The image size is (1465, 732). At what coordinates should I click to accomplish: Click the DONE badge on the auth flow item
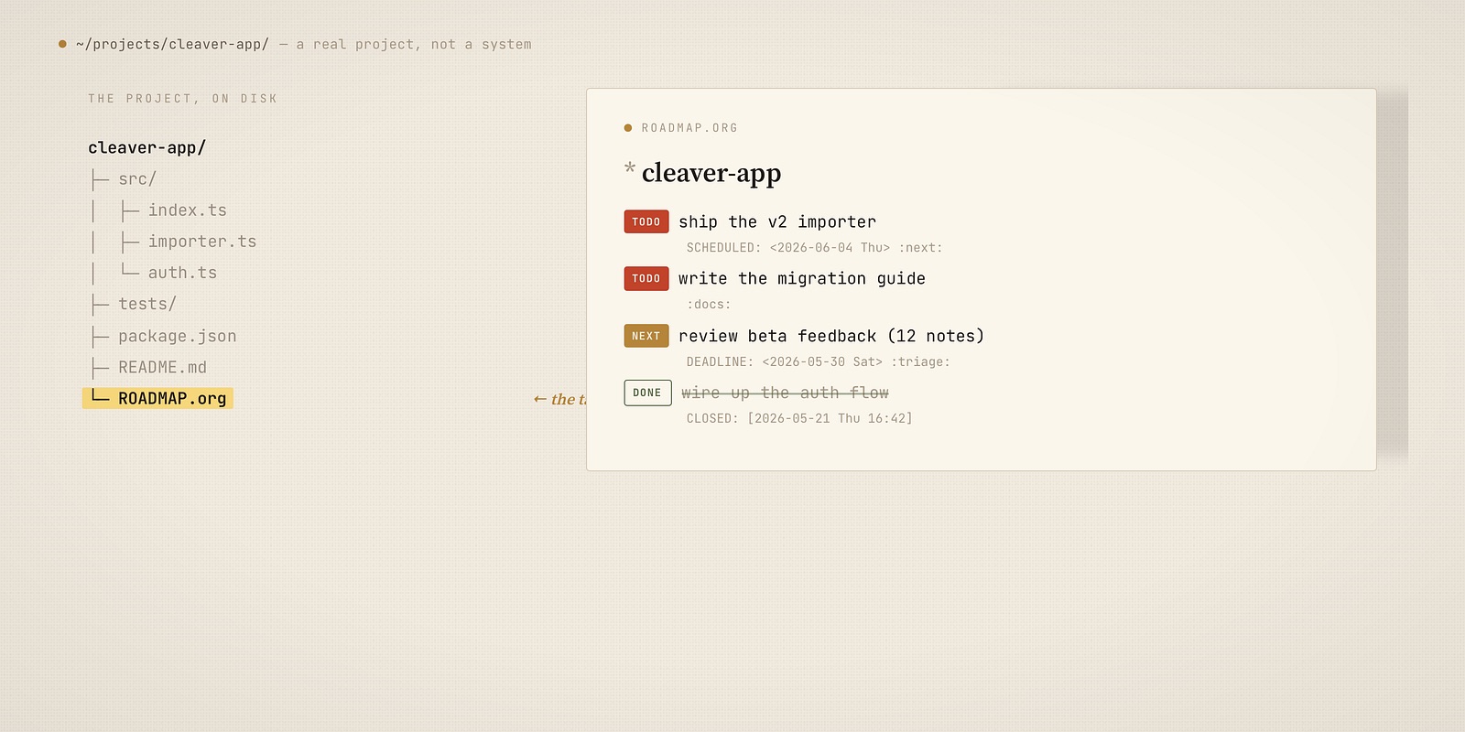647,393
